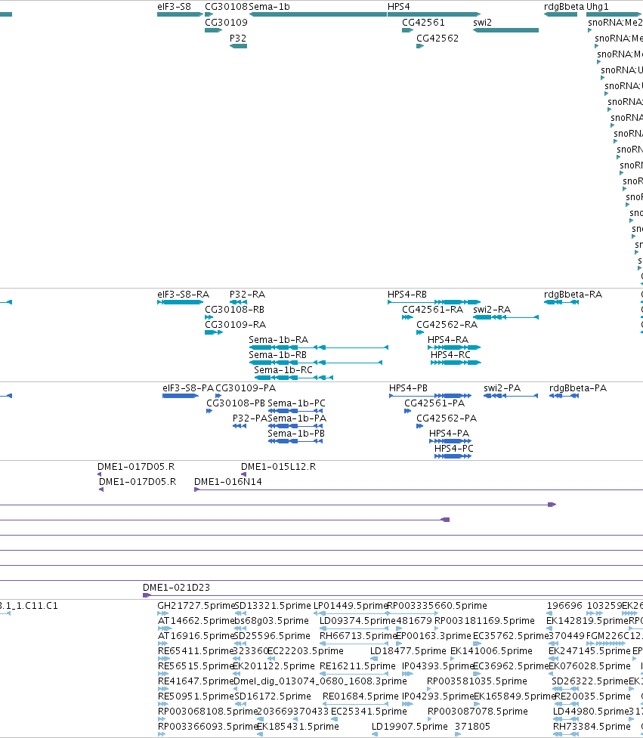This screenshot has height=738, width=643.
Task: Open EST EC35762.5prime
Action: pos(511,636)
